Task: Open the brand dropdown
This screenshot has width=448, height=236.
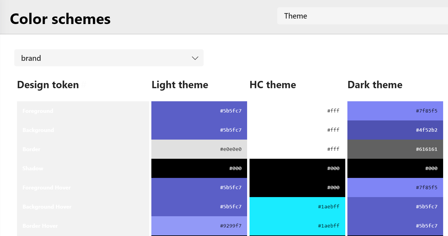Action: [109, 58]
